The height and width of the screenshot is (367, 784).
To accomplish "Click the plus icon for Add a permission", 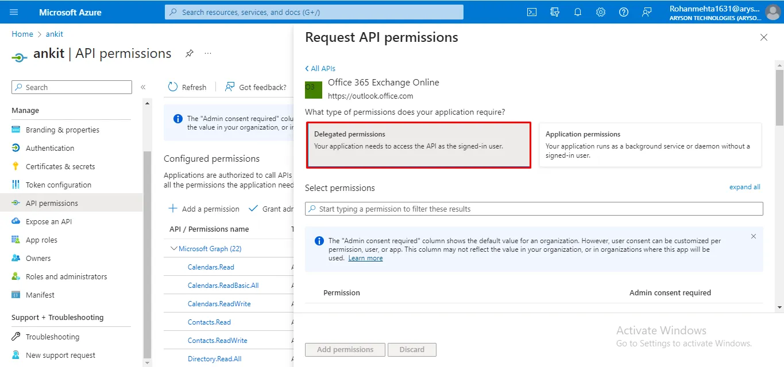I will [173, 209].
